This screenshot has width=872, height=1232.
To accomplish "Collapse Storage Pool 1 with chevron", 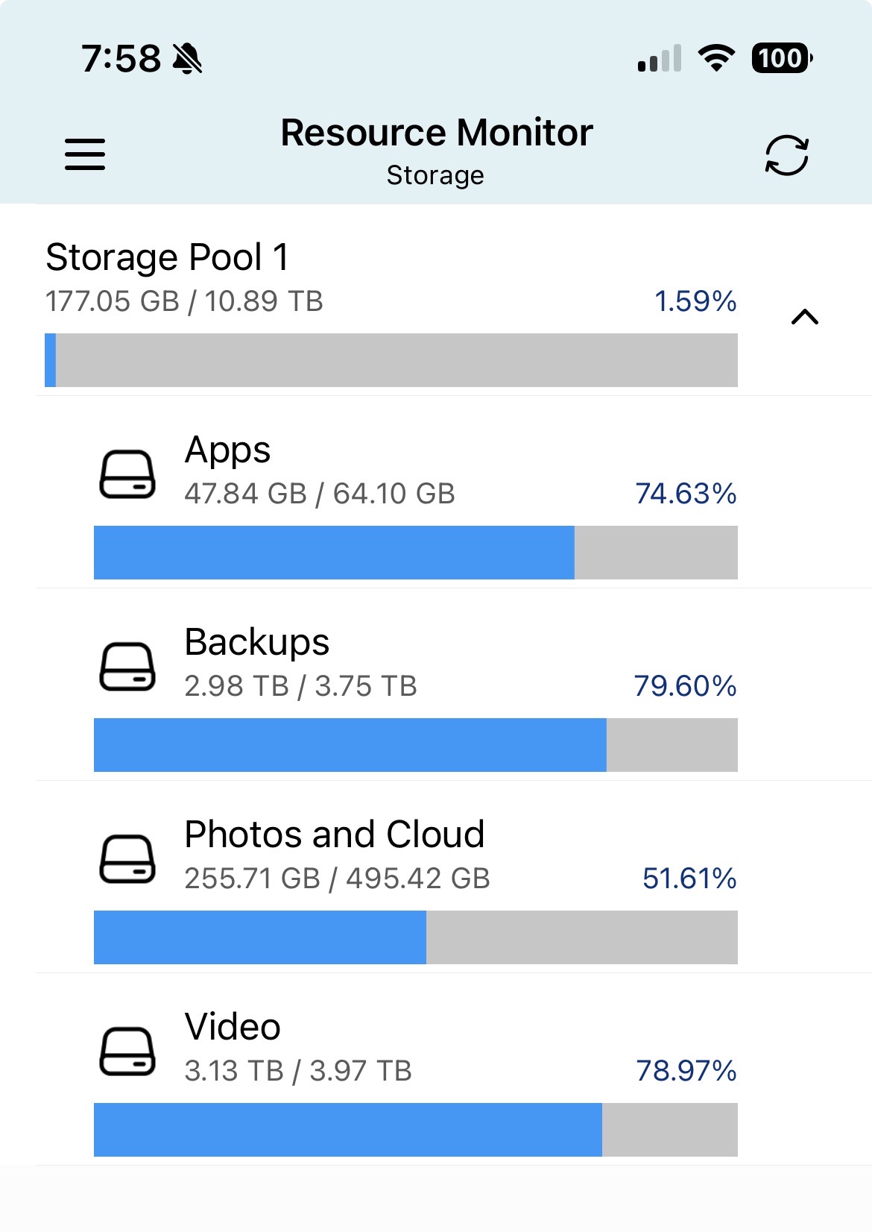I will [x=804, y=317].
